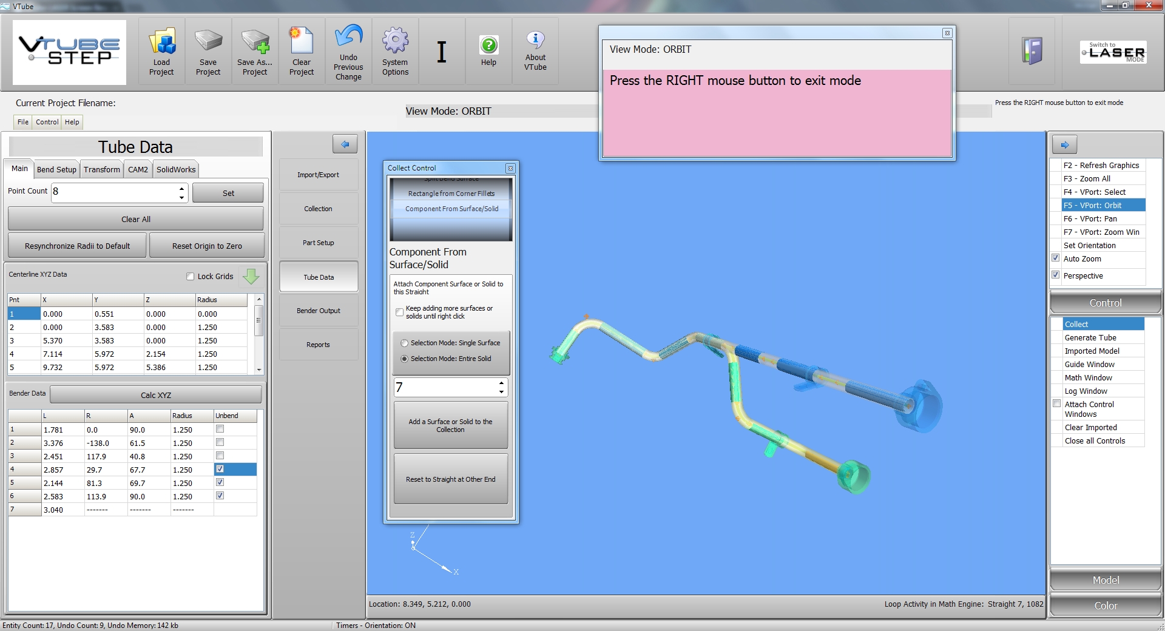Viewport: 1165px width, 631px height.
Task: Collapse left panel with blue arrow
Action: [x=345, y=144]
